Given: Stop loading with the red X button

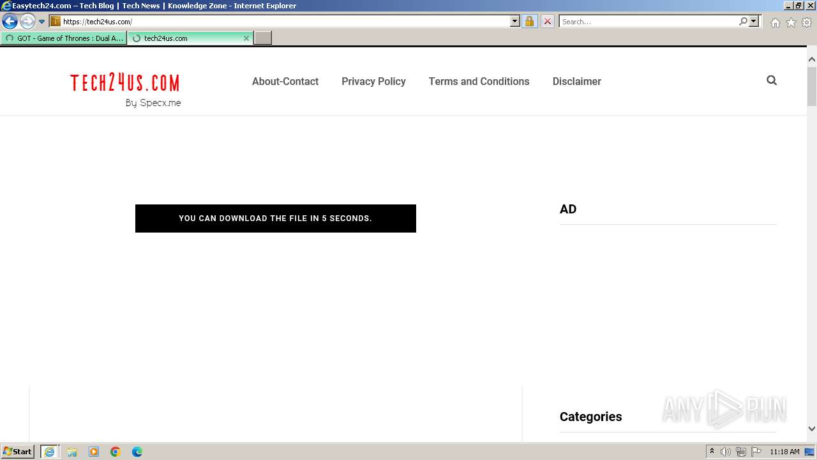Looking at the screenshot, I should [548, 22].
